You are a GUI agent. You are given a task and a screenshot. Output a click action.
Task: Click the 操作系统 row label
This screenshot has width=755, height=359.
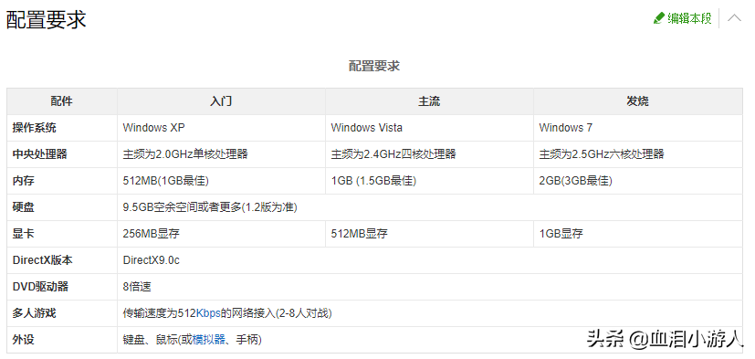[x=34, y=128]
